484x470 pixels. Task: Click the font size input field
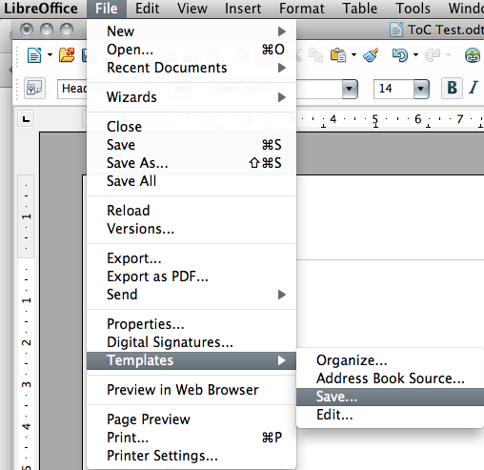pos(393,89)
